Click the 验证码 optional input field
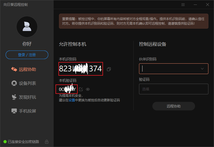The height and width of the screenshot is (147, 214). click(174, 89)
